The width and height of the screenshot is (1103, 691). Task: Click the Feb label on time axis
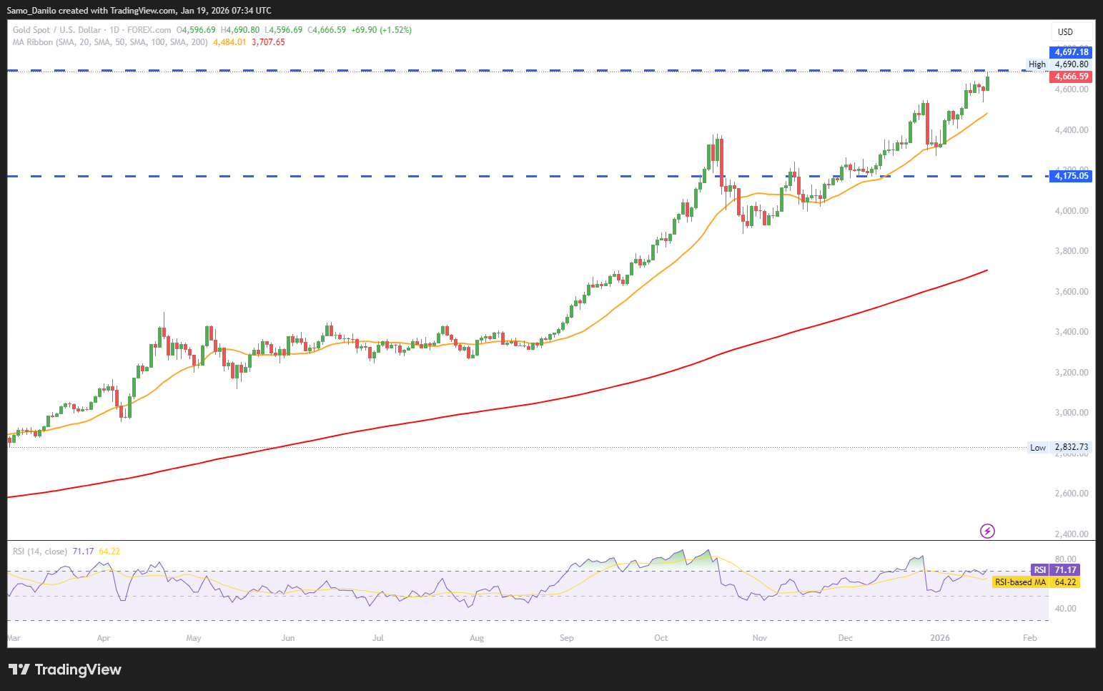click(1029, 638)
